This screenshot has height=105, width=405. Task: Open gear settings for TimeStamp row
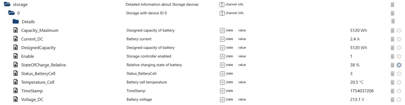pyautogui.click(x=399, y=91)
